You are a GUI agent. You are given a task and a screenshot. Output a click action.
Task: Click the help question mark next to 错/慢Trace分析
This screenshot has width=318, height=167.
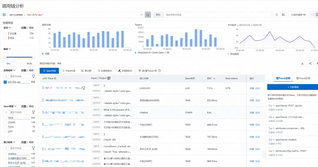click(159, 71)
